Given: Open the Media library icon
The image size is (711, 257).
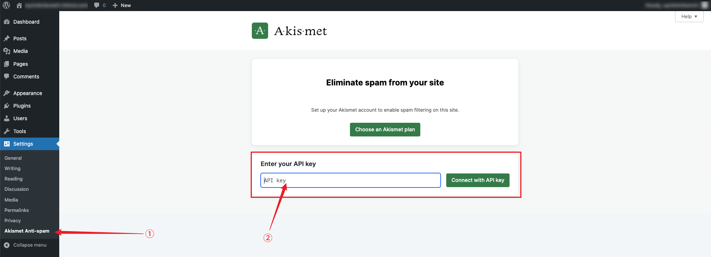Looking at the screenshot, I should pyautogui.click(x=7, y=51).
